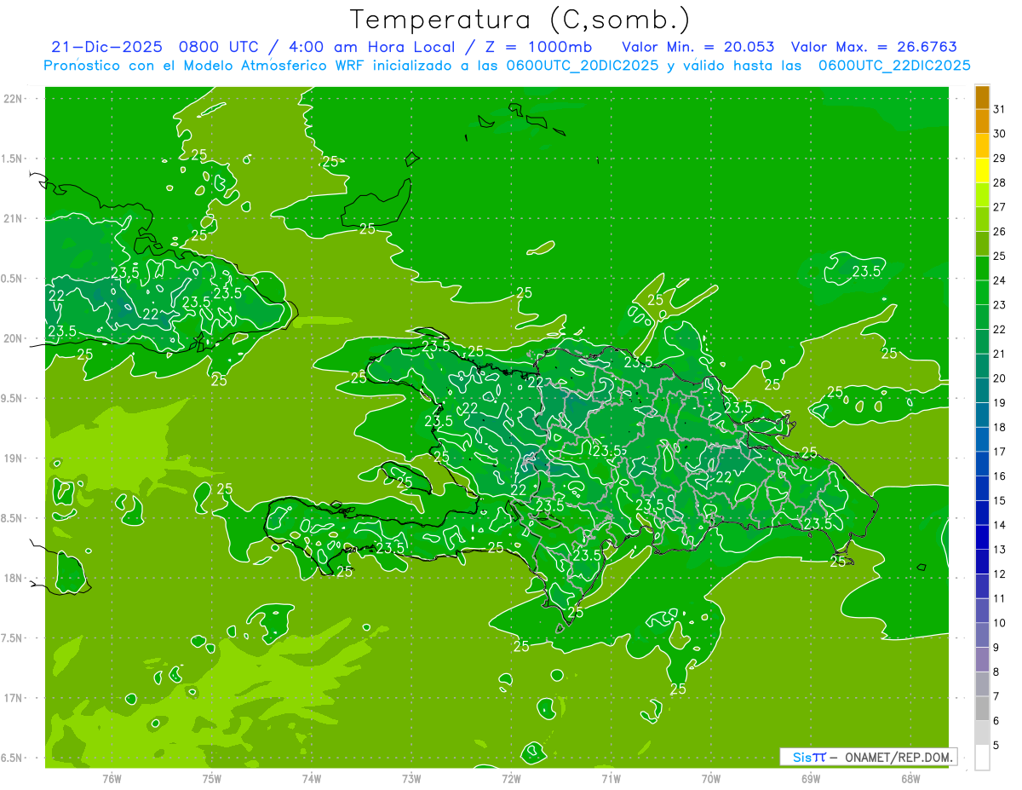
Task: Click the '27' value on the color scale
Action: click(1000, 207)
